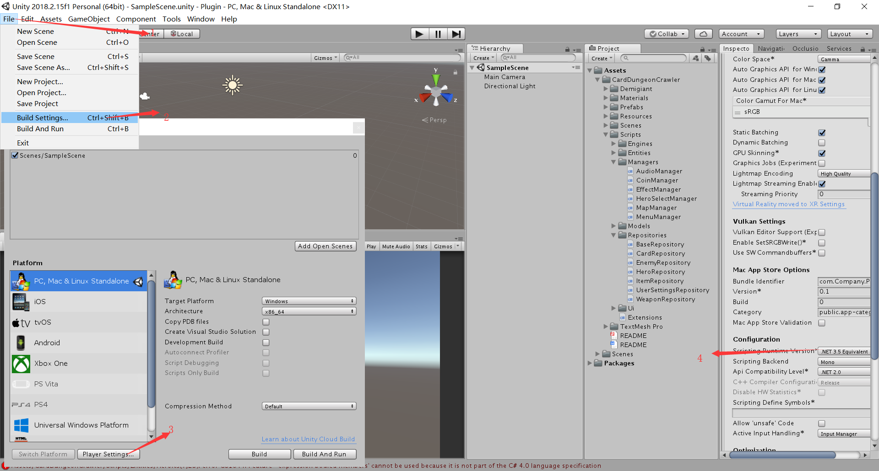The image size is (879, 471).
Task: Collapse the Managers folder in Project
Action: click(x=613, y=162)
